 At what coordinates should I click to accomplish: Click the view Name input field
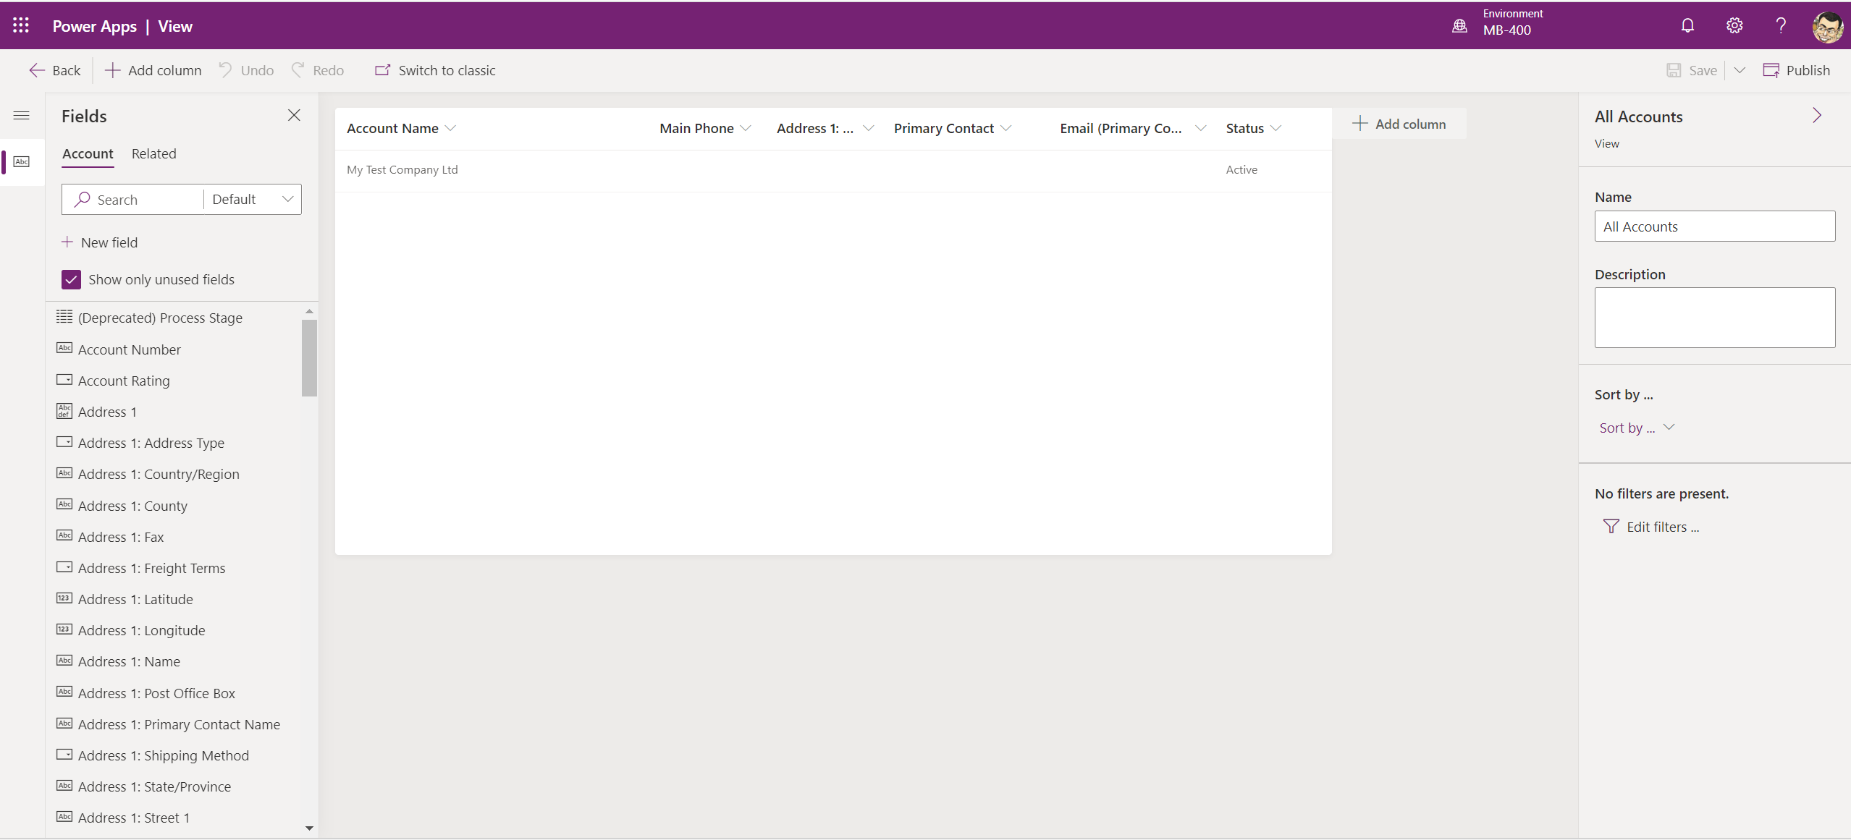click(1714, 226)
